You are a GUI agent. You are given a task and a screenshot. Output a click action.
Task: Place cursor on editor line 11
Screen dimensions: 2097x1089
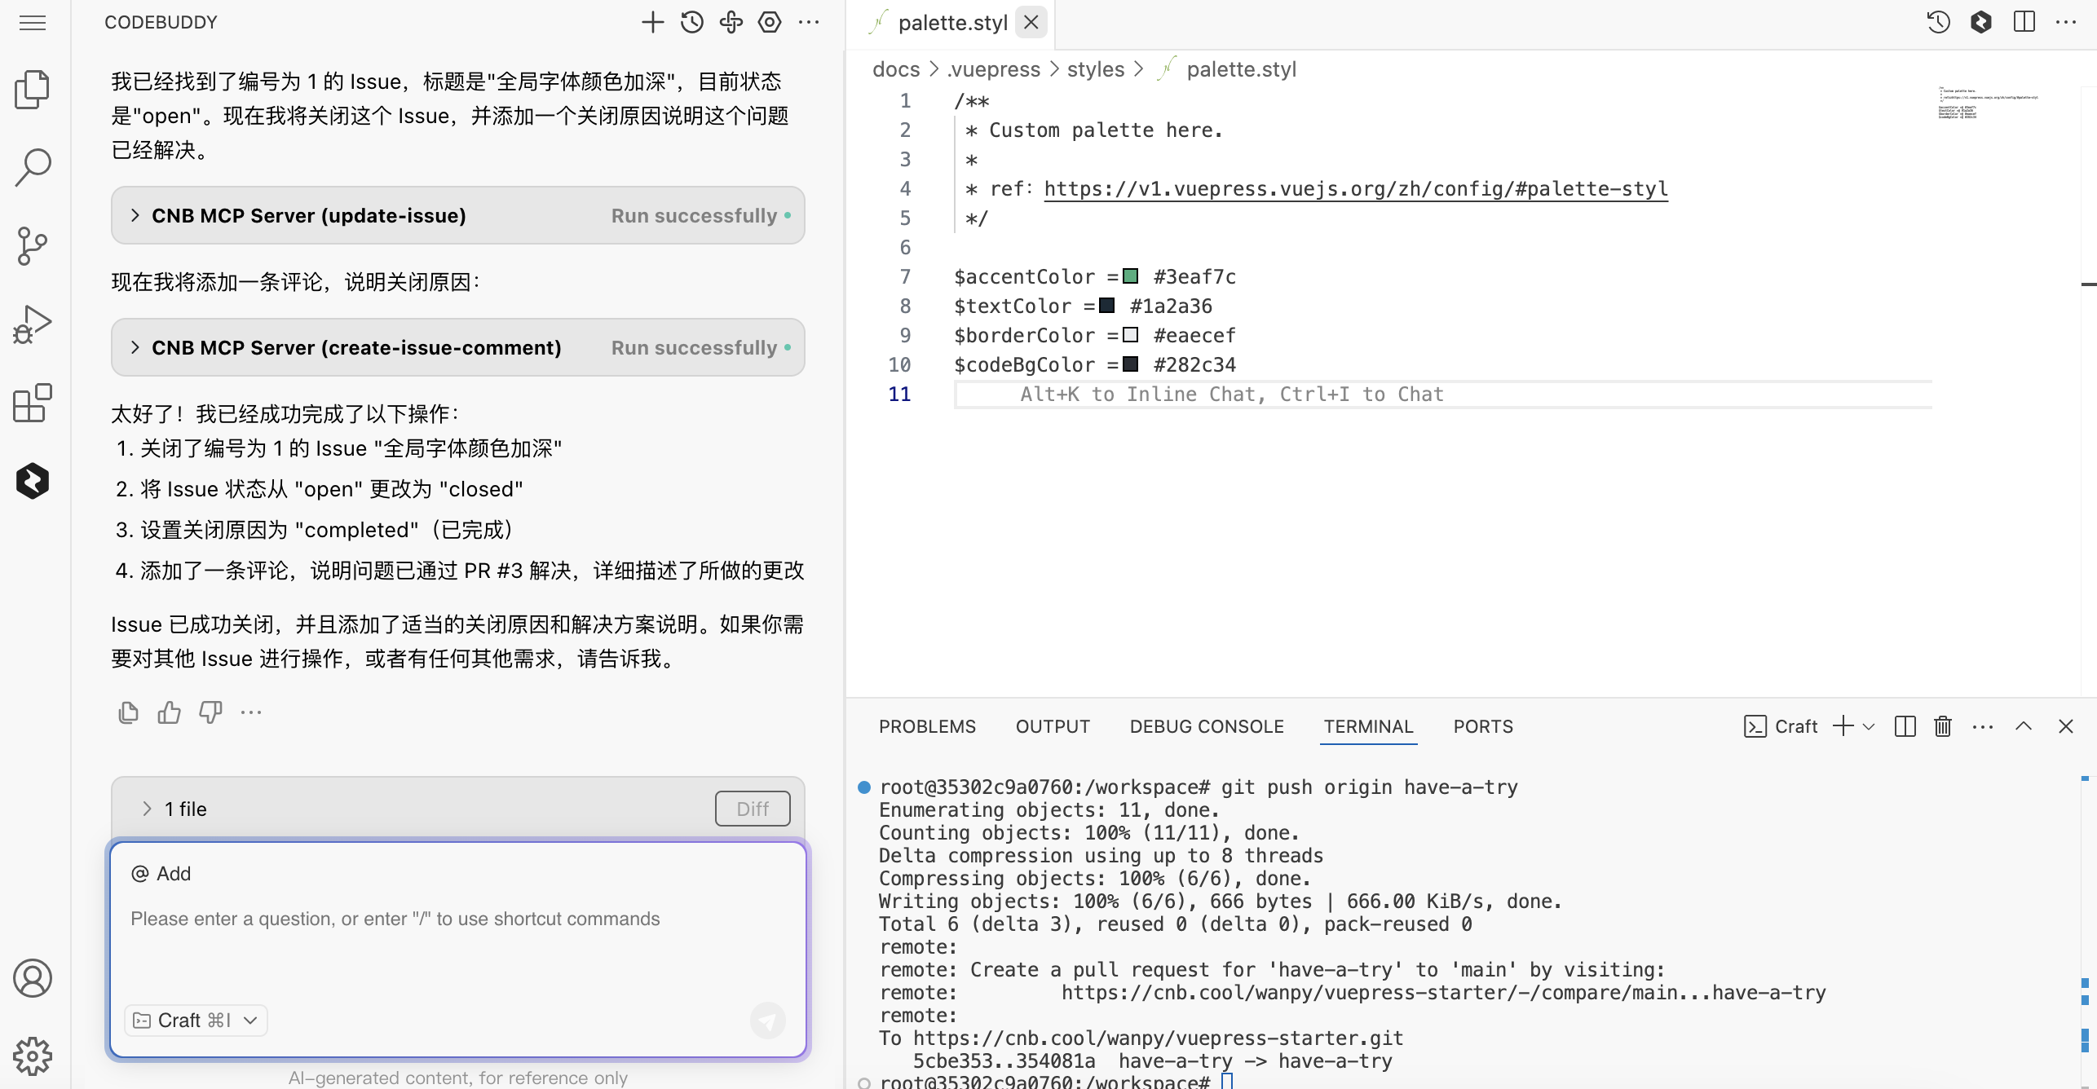pos(1443,395)
